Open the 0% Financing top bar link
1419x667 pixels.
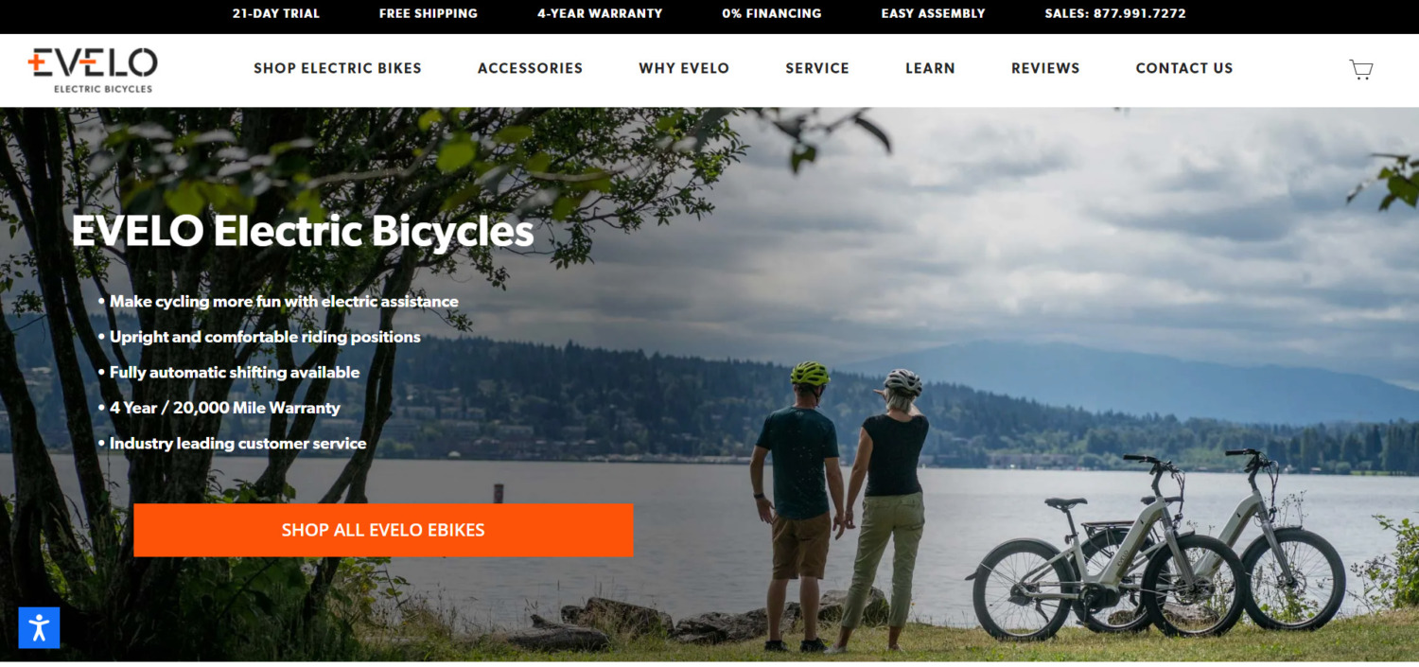772,13
